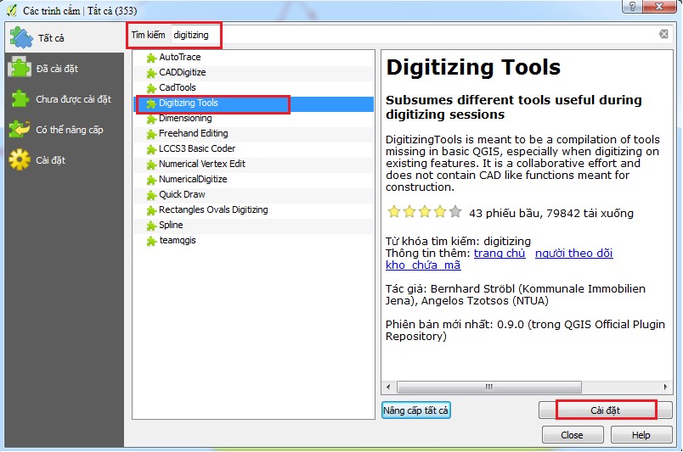Screen dimensions: 683x452
Task: Click the plugin icon beside LCCS3 Basic Coder
Action: [x=151, y=149]
